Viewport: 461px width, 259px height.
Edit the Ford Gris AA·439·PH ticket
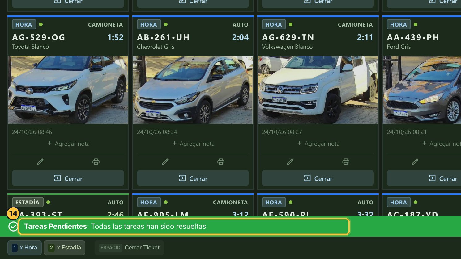click(415, 161)
